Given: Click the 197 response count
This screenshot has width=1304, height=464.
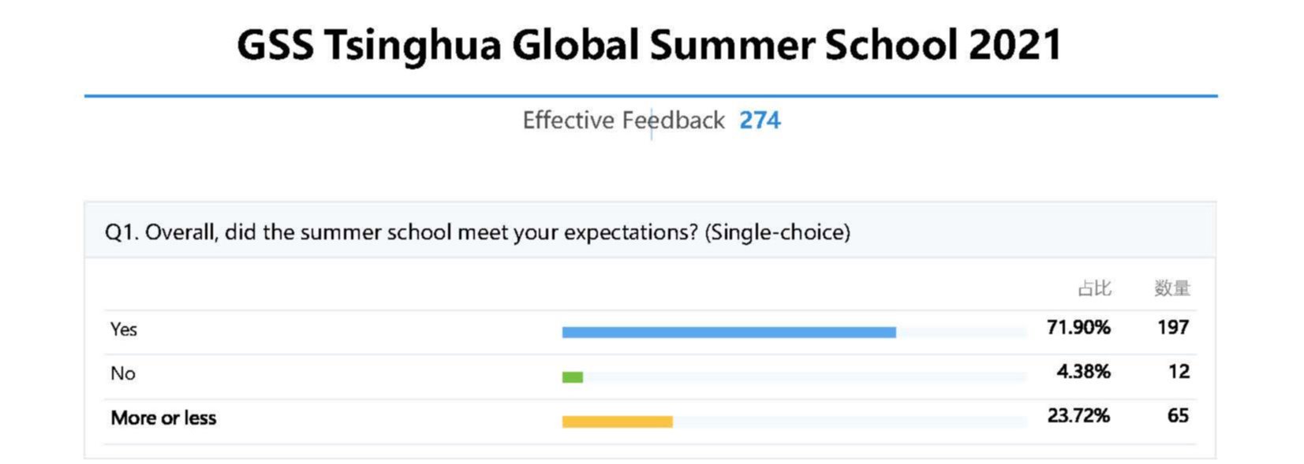Looking at the screenshot, I should (x=1172, y=328).
